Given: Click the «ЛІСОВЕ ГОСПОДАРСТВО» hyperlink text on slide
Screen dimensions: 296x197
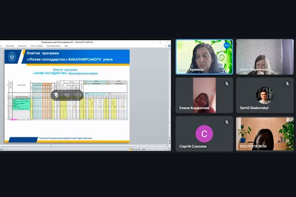Looking at the screenshot, I should coord(50,73).
